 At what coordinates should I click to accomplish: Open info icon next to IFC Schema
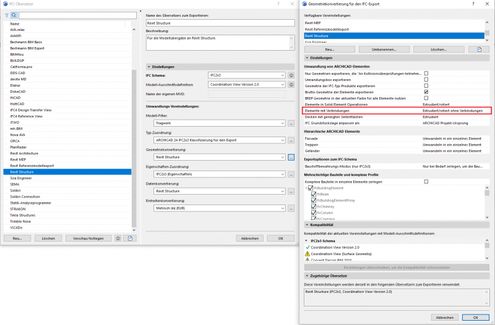(x=291, y=75)
